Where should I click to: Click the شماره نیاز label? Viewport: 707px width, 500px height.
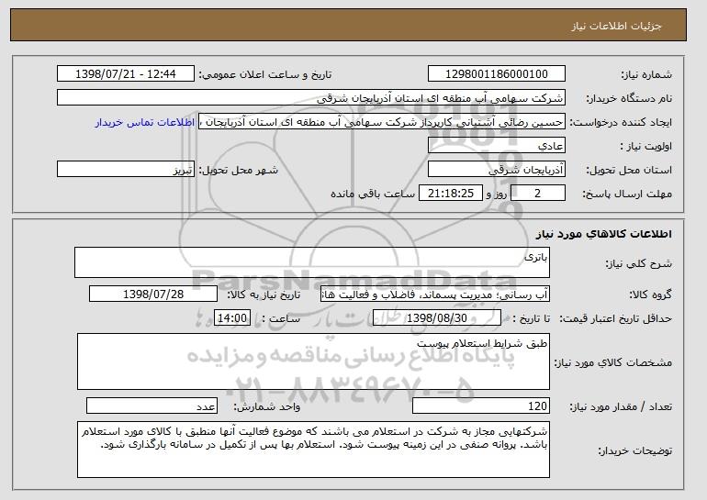[x=646, y=75]
